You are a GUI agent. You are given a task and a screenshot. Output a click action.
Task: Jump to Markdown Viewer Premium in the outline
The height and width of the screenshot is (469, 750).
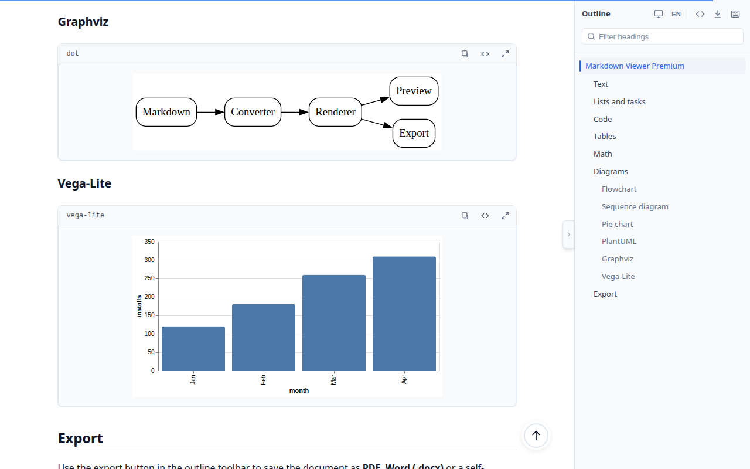coord(663,66)
